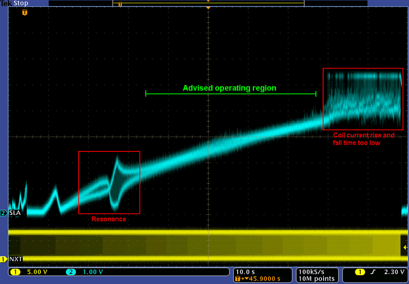Click the yellow channel 1 badge beside 5.00 V
Screen dimensions: 409x284
(15, 272)
